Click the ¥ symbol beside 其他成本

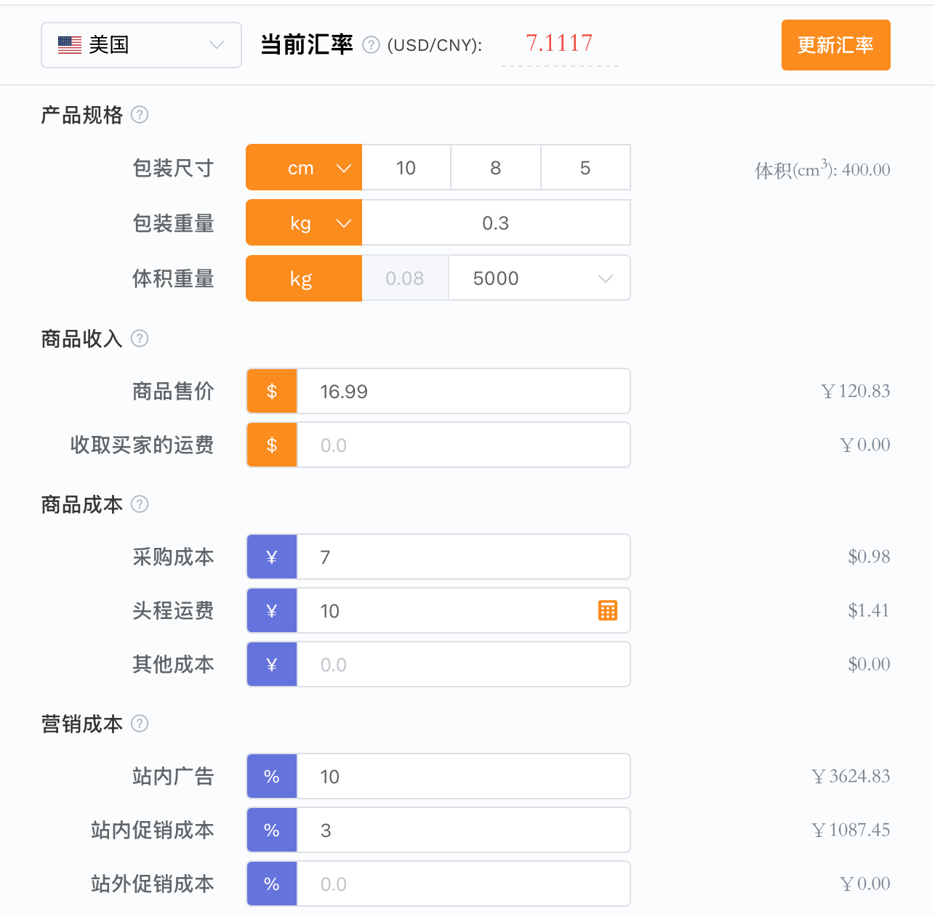[271, 664]
